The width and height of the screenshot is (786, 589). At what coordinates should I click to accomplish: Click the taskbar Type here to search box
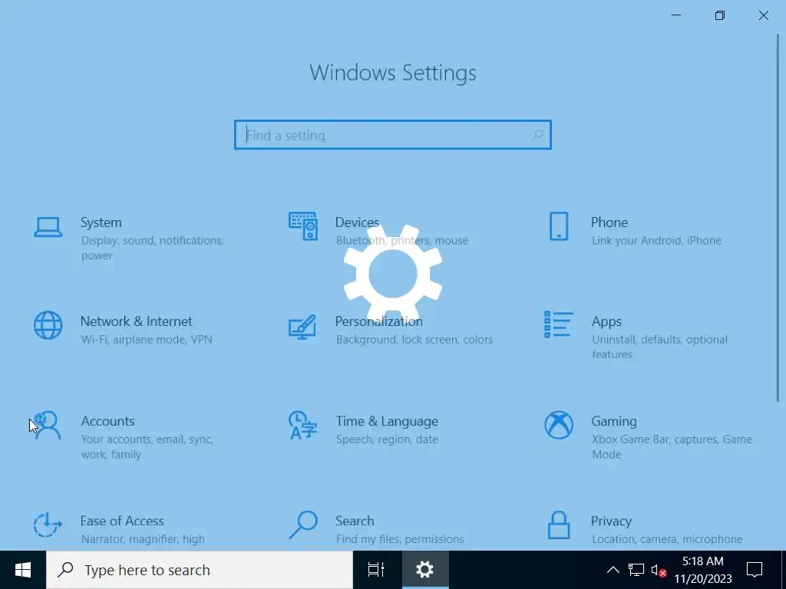[200, 570]
